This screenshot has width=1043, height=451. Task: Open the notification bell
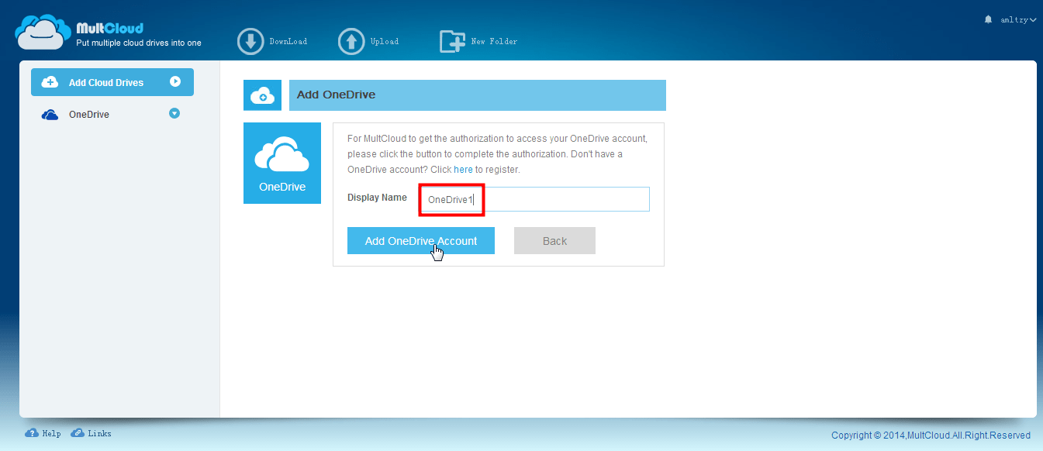pyautogui.click(x=988, y=19)
